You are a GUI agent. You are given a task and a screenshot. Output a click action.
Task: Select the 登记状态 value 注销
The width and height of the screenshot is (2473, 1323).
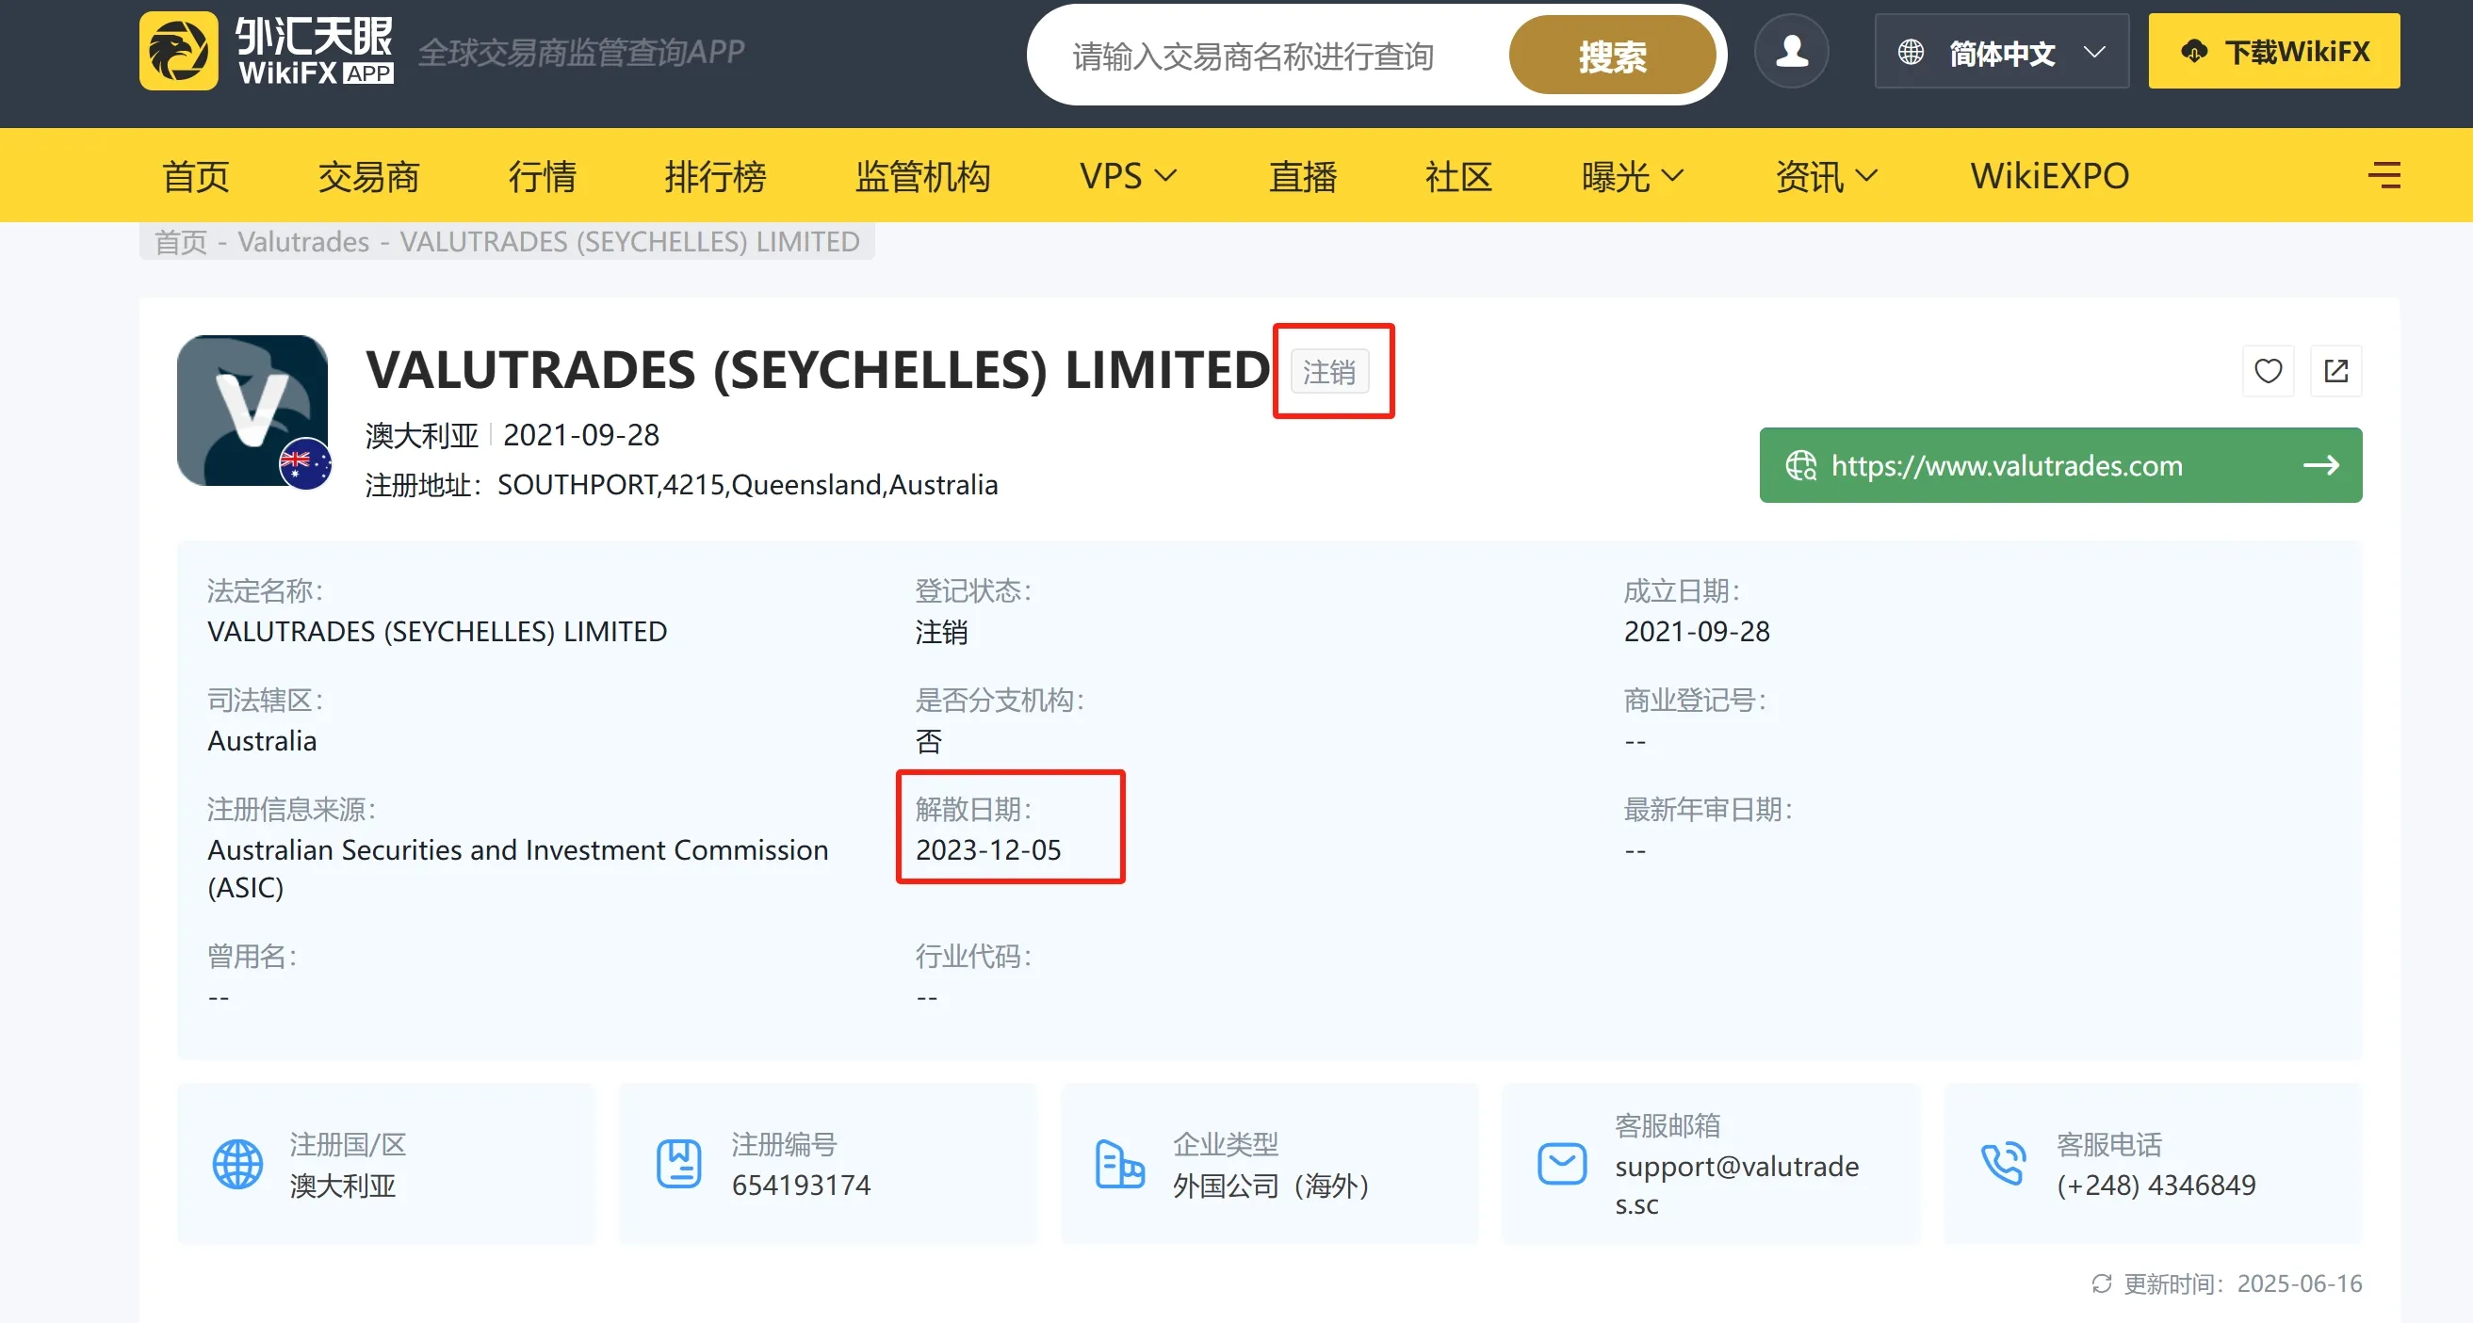tap(942, 632)
